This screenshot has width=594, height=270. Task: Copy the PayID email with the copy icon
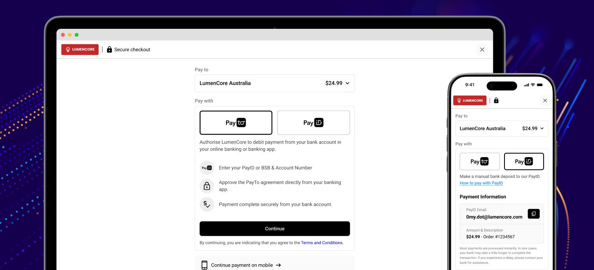tap(533, 214)
